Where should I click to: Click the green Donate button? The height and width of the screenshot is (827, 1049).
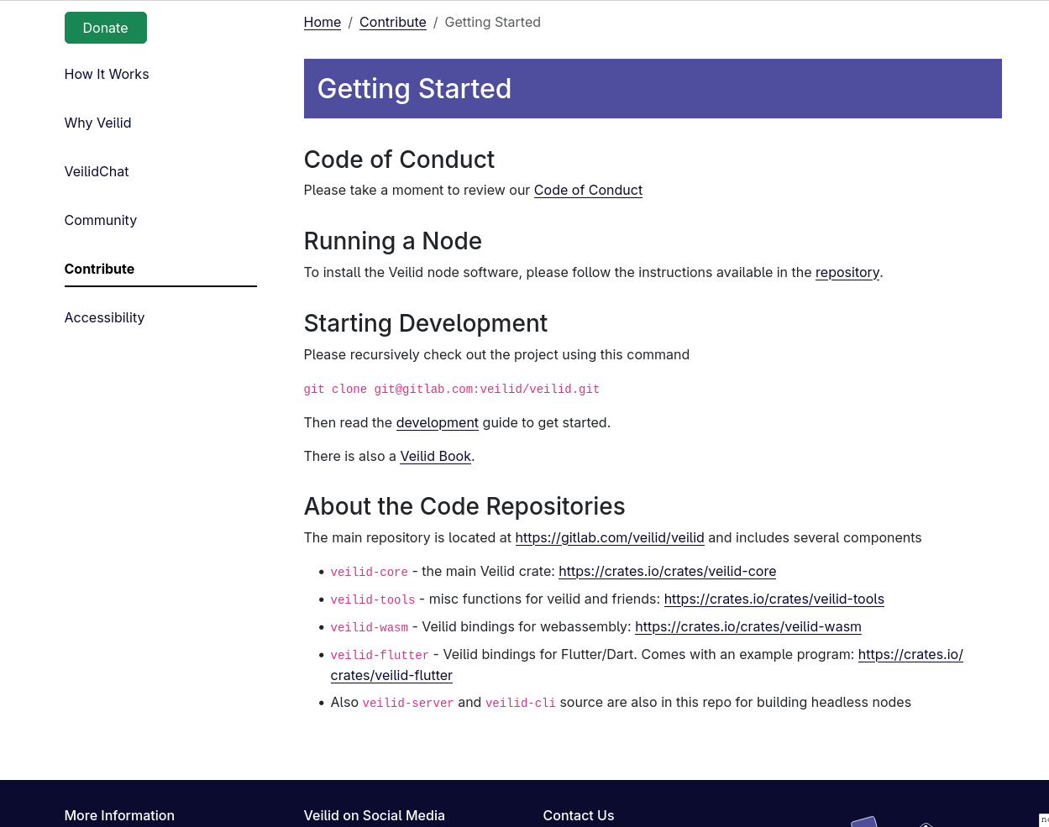pyautogui.click(x=105, y=28)
